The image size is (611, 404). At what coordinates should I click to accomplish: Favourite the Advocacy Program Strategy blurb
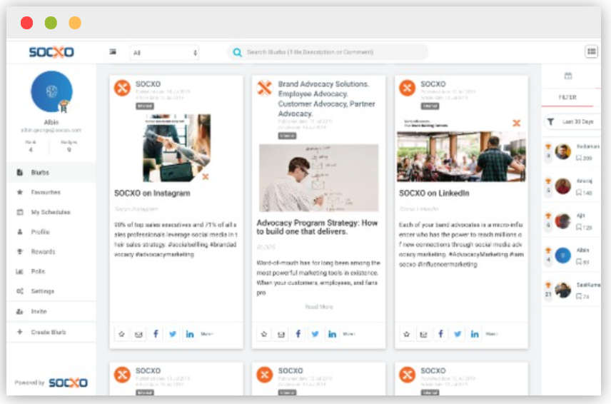click(264, 334)
